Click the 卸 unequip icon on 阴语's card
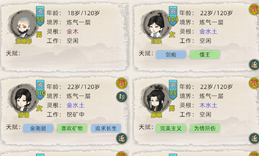The image size is (259, 156). pyautogui.click(x=122, y=97)
